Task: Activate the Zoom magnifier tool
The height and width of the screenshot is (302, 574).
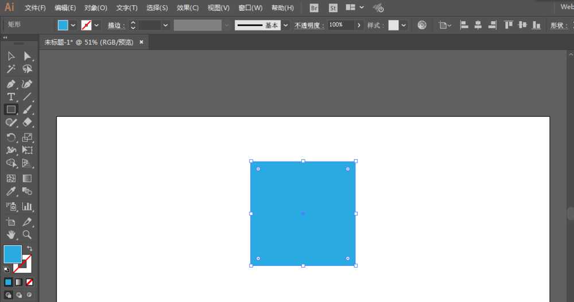Action: (x=27, y=234)
